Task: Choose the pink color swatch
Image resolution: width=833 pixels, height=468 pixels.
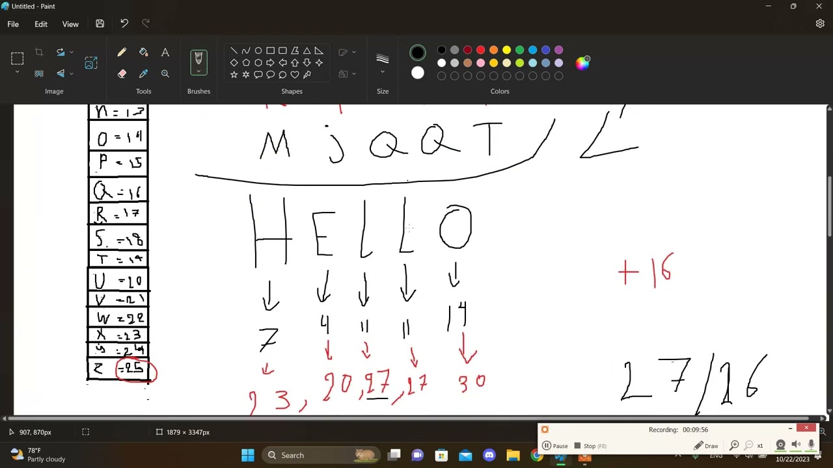Action: 480,63
